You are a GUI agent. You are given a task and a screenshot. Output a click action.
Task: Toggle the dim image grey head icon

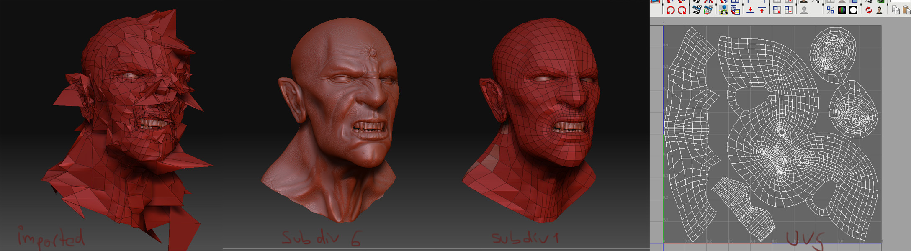pyautogui.click(x=804, y=10)
